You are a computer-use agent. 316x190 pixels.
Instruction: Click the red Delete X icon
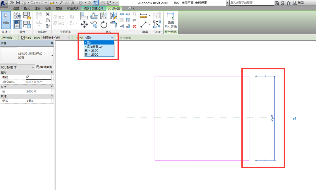tap(134, 26)
